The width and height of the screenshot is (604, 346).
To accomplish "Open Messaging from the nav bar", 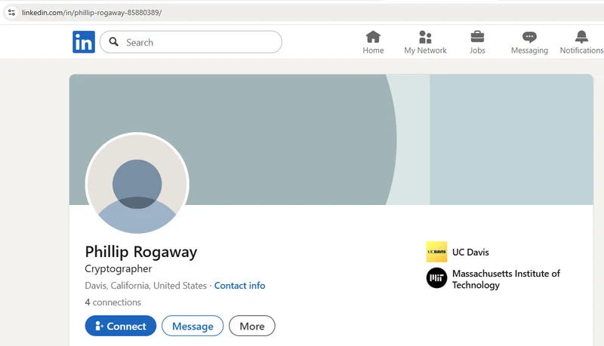I will [529, 42].
